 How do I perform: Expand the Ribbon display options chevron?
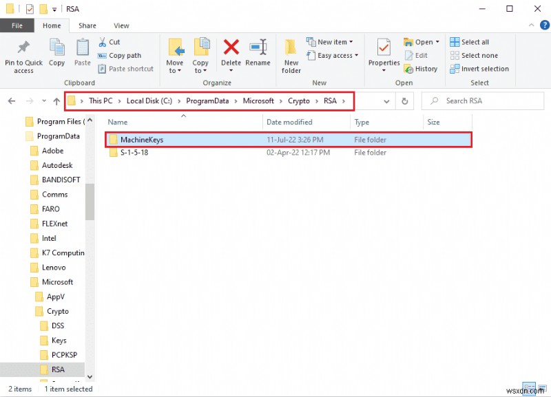[x=531, y=25]
